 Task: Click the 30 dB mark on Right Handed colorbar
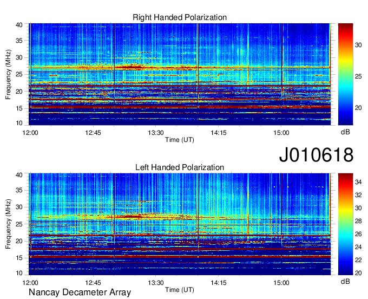358,45
